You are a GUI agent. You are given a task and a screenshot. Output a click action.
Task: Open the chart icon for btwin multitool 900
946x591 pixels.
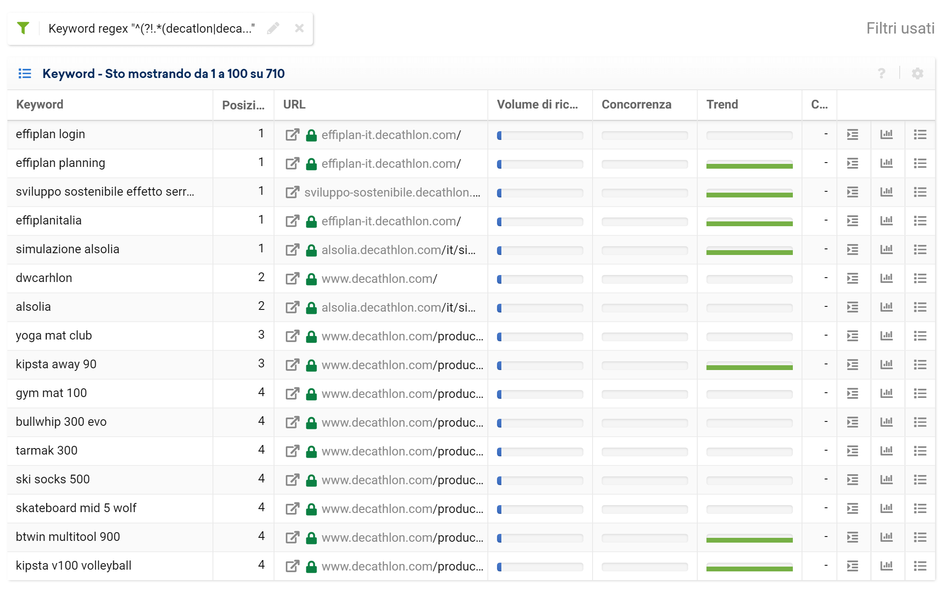click(886, 537)
